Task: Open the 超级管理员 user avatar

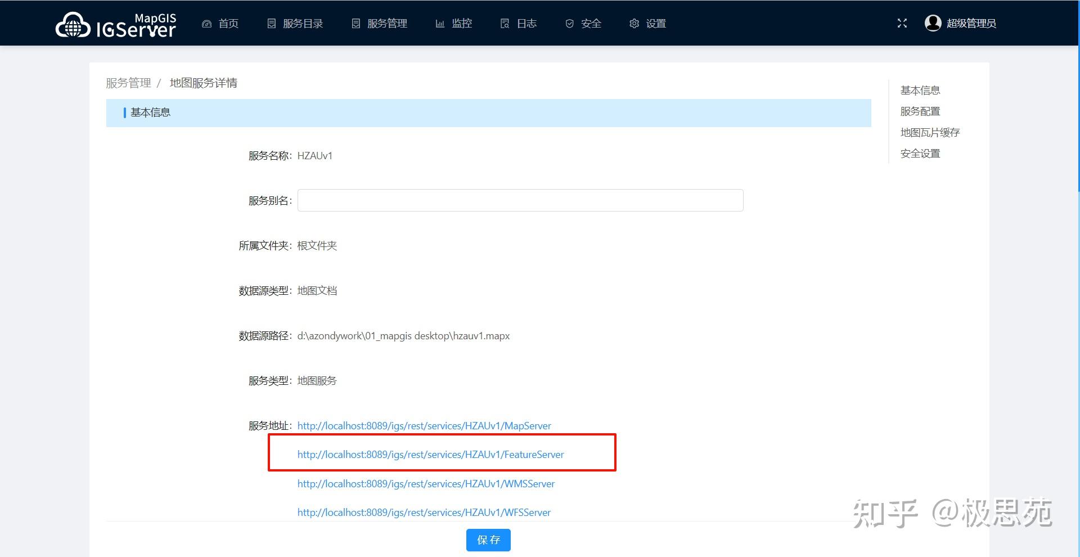Action: tap(933, 23)
